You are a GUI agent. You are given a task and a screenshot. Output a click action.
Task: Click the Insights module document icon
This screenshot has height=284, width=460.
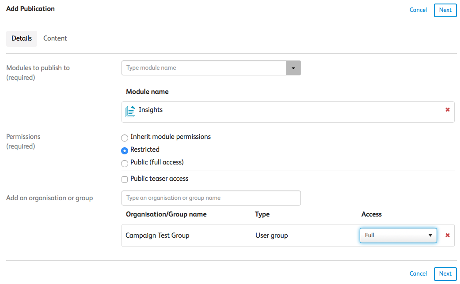[x=130, y=111]
